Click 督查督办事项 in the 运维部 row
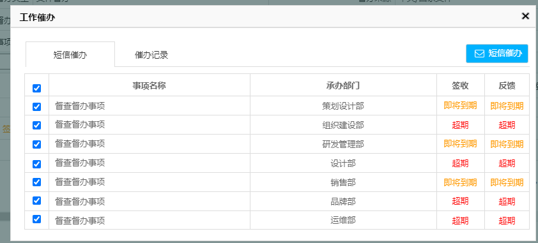The width and height of the screenshot is (538, 243). tap(80, 221)
